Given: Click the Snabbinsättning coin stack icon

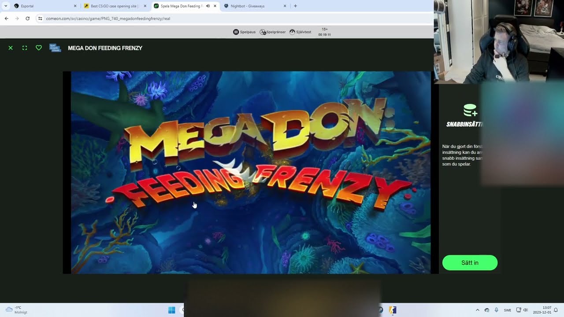Looking at the screenshot, I should point(470,111).
